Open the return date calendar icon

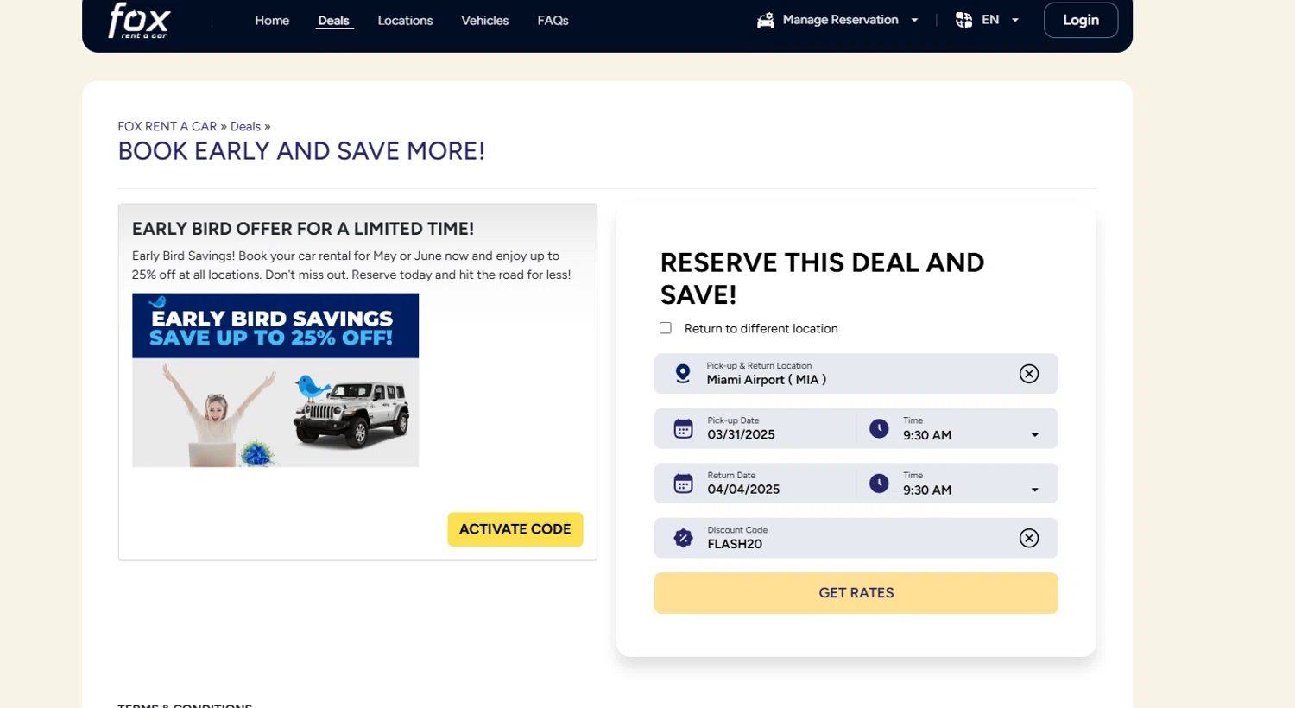pos(683,484)
